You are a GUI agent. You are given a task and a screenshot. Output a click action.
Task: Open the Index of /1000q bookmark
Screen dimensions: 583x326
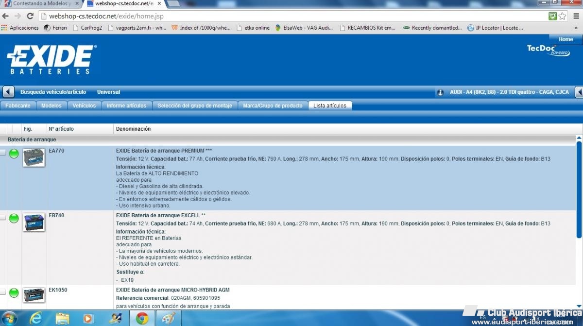pyautogui.click(x=201, y=28)
